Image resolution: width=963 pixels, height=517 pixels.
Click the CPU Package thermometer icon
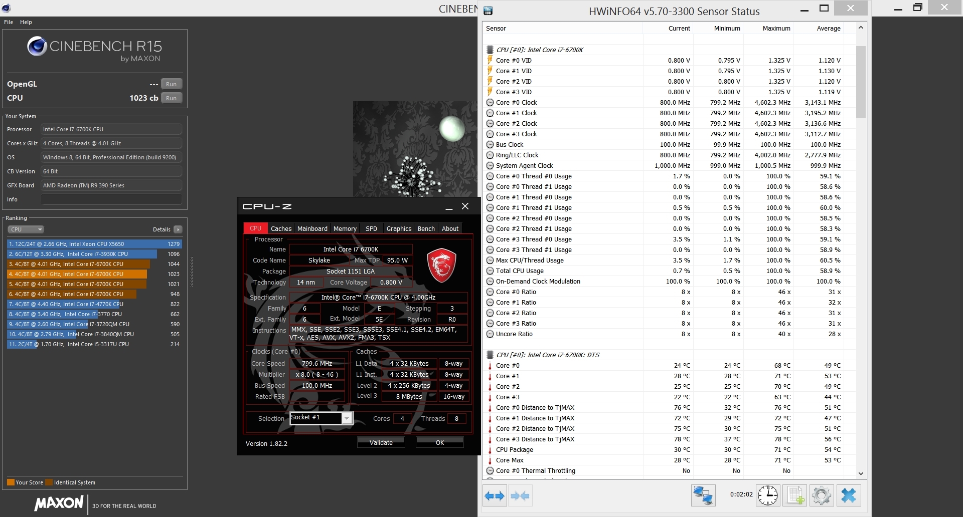(490, 449)
